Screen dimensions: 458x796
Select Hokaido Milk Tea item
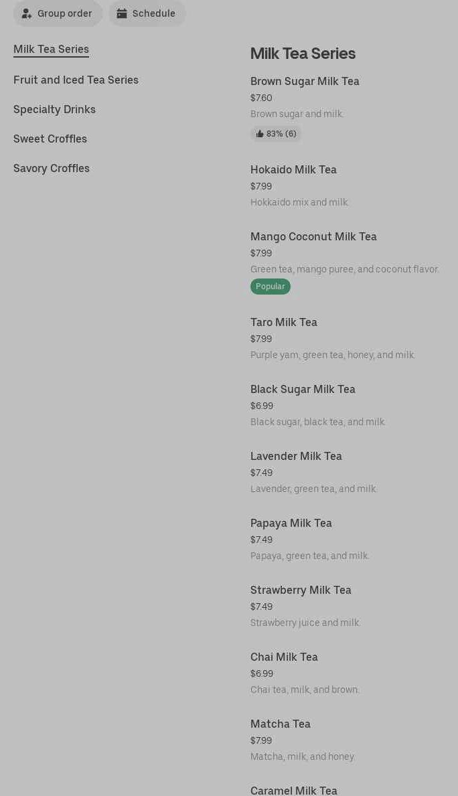pos(293,169)
